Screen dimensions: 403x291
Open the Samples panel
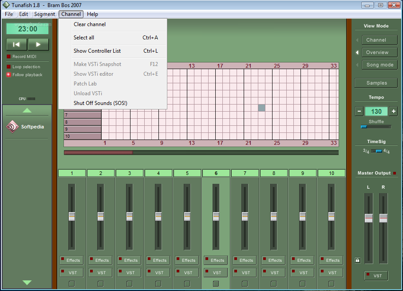coord(376,83)
